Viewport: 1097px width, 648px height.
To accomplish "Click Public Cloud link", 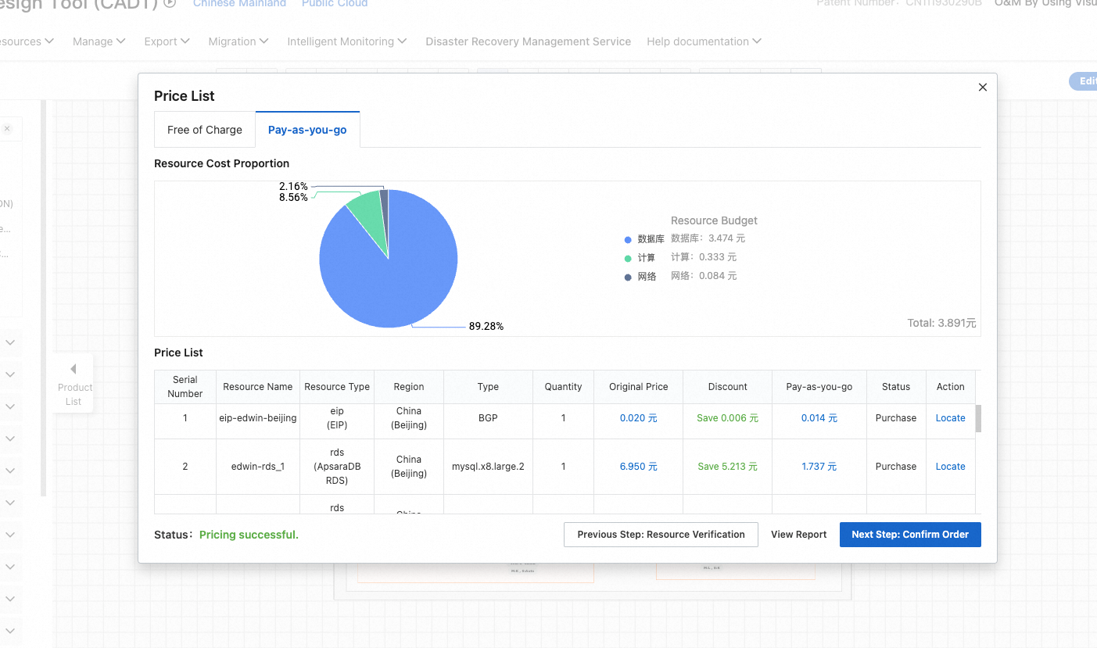I will [x=335, y=3].
